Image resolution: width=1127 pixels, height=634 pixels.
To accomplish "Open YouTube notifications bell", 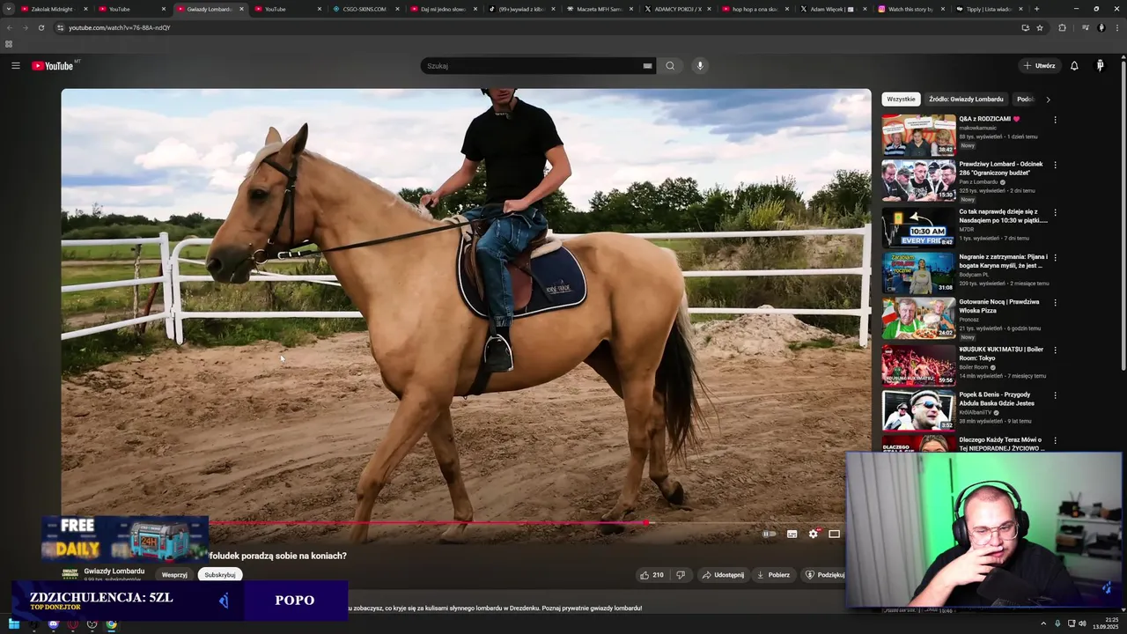I will 1074,66.
